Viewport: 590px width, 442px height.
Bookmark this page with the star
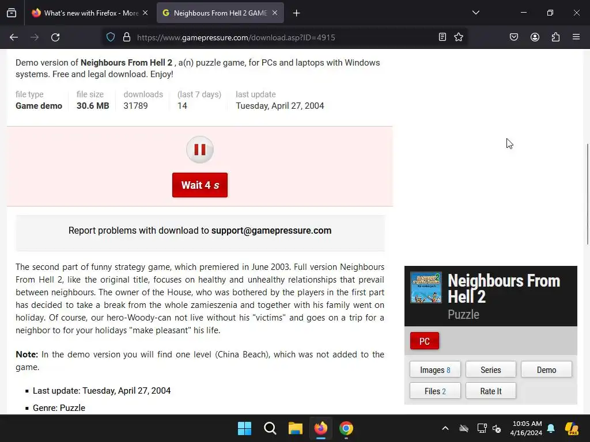click(x=459, y=37)
